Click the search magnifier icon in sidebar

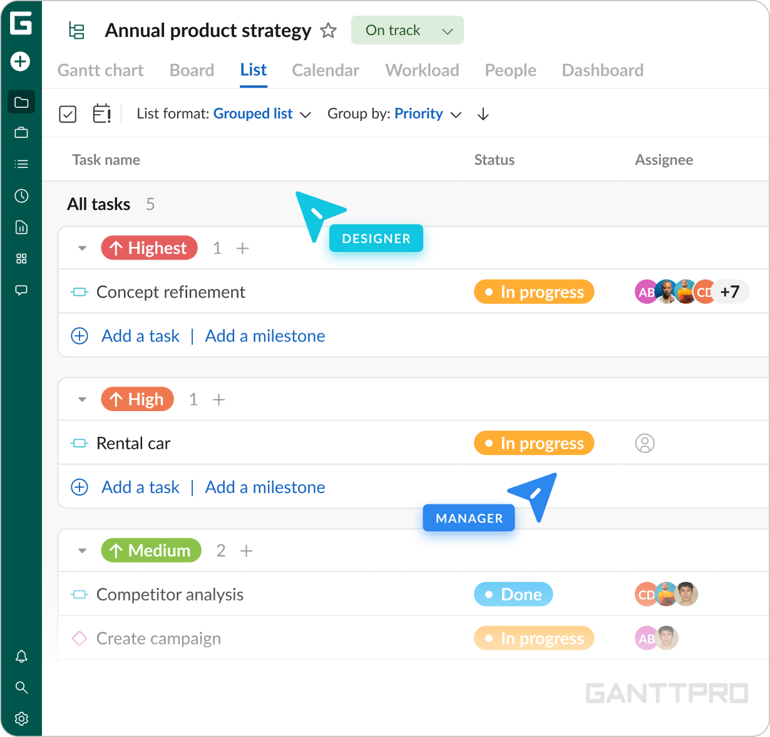(x=21, y=687)
